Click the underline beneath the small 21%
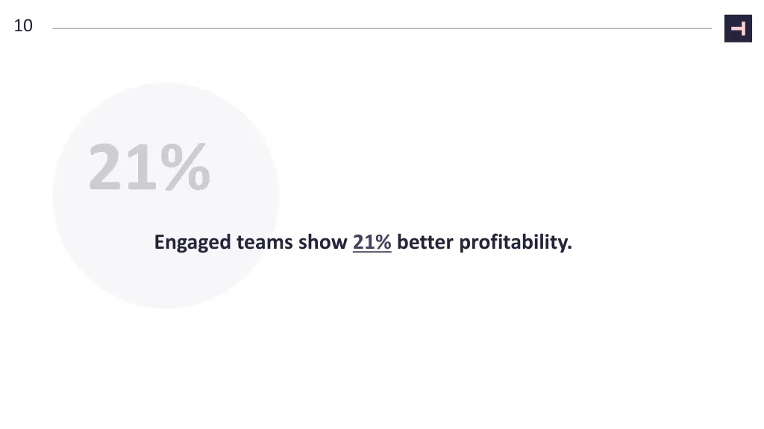Viewport: 764px width, 429px height. 372,252
